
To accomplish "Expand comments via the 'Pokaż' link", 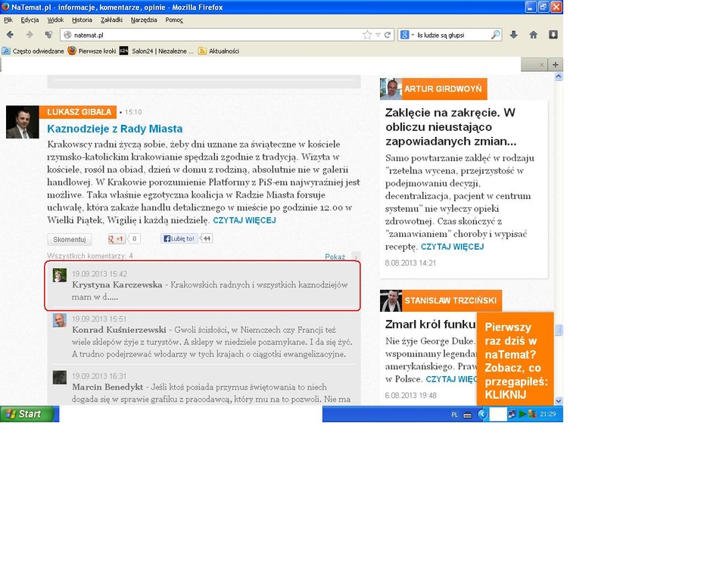I will coord(335,257).
